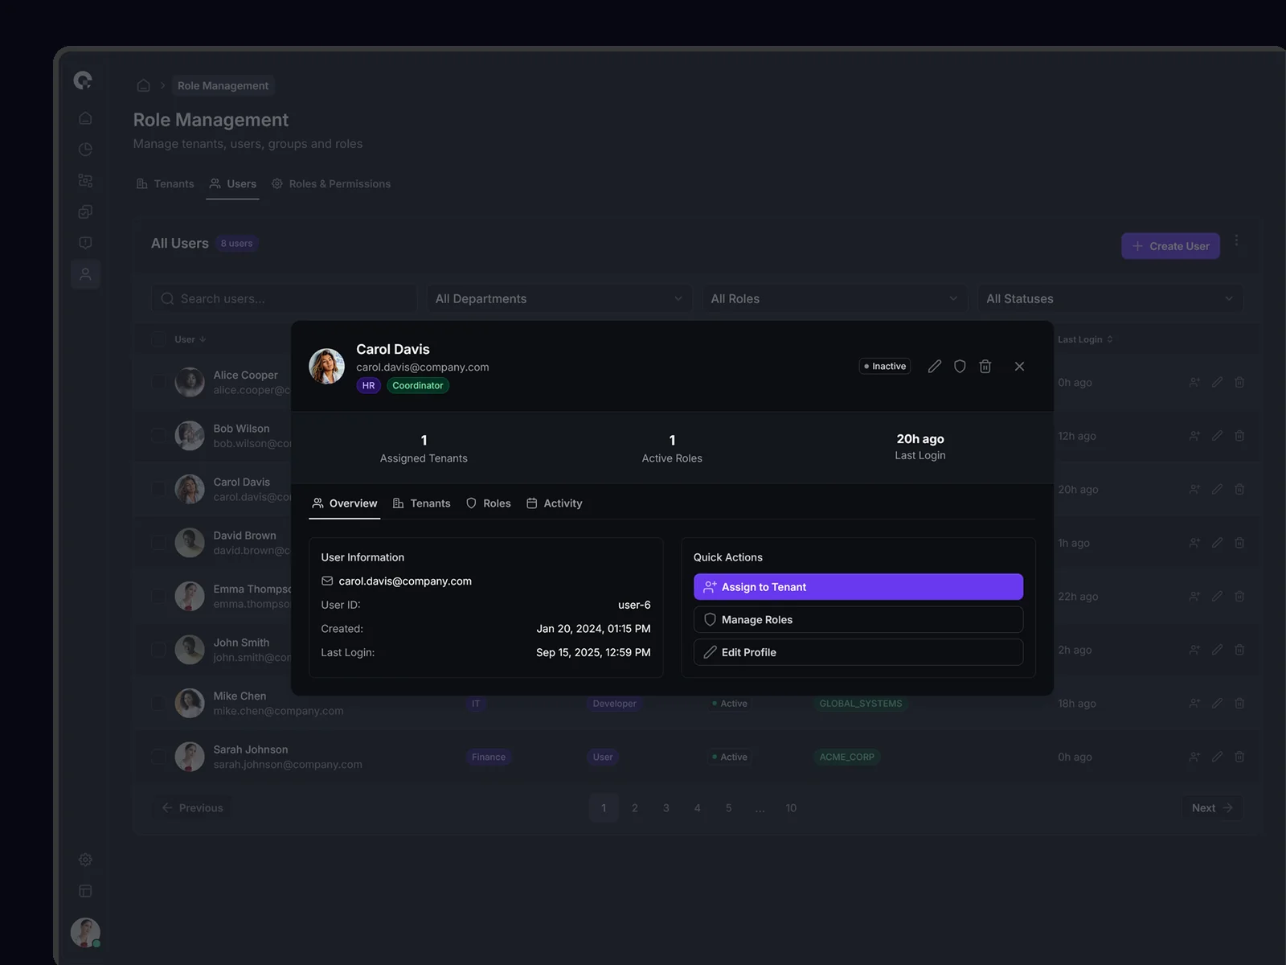Expand the All Statuses dropdown
This screenshot has height=965, width=1286.
click(x=1109, y=299)
